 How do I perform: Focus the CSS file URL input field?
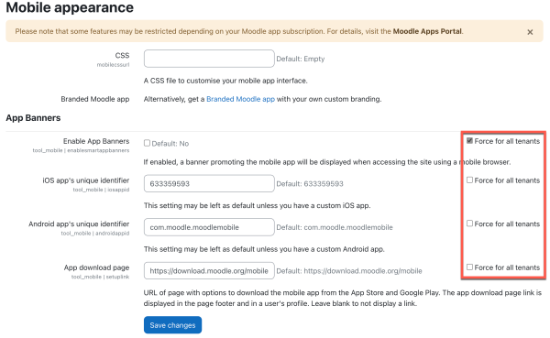click(209, 59)
